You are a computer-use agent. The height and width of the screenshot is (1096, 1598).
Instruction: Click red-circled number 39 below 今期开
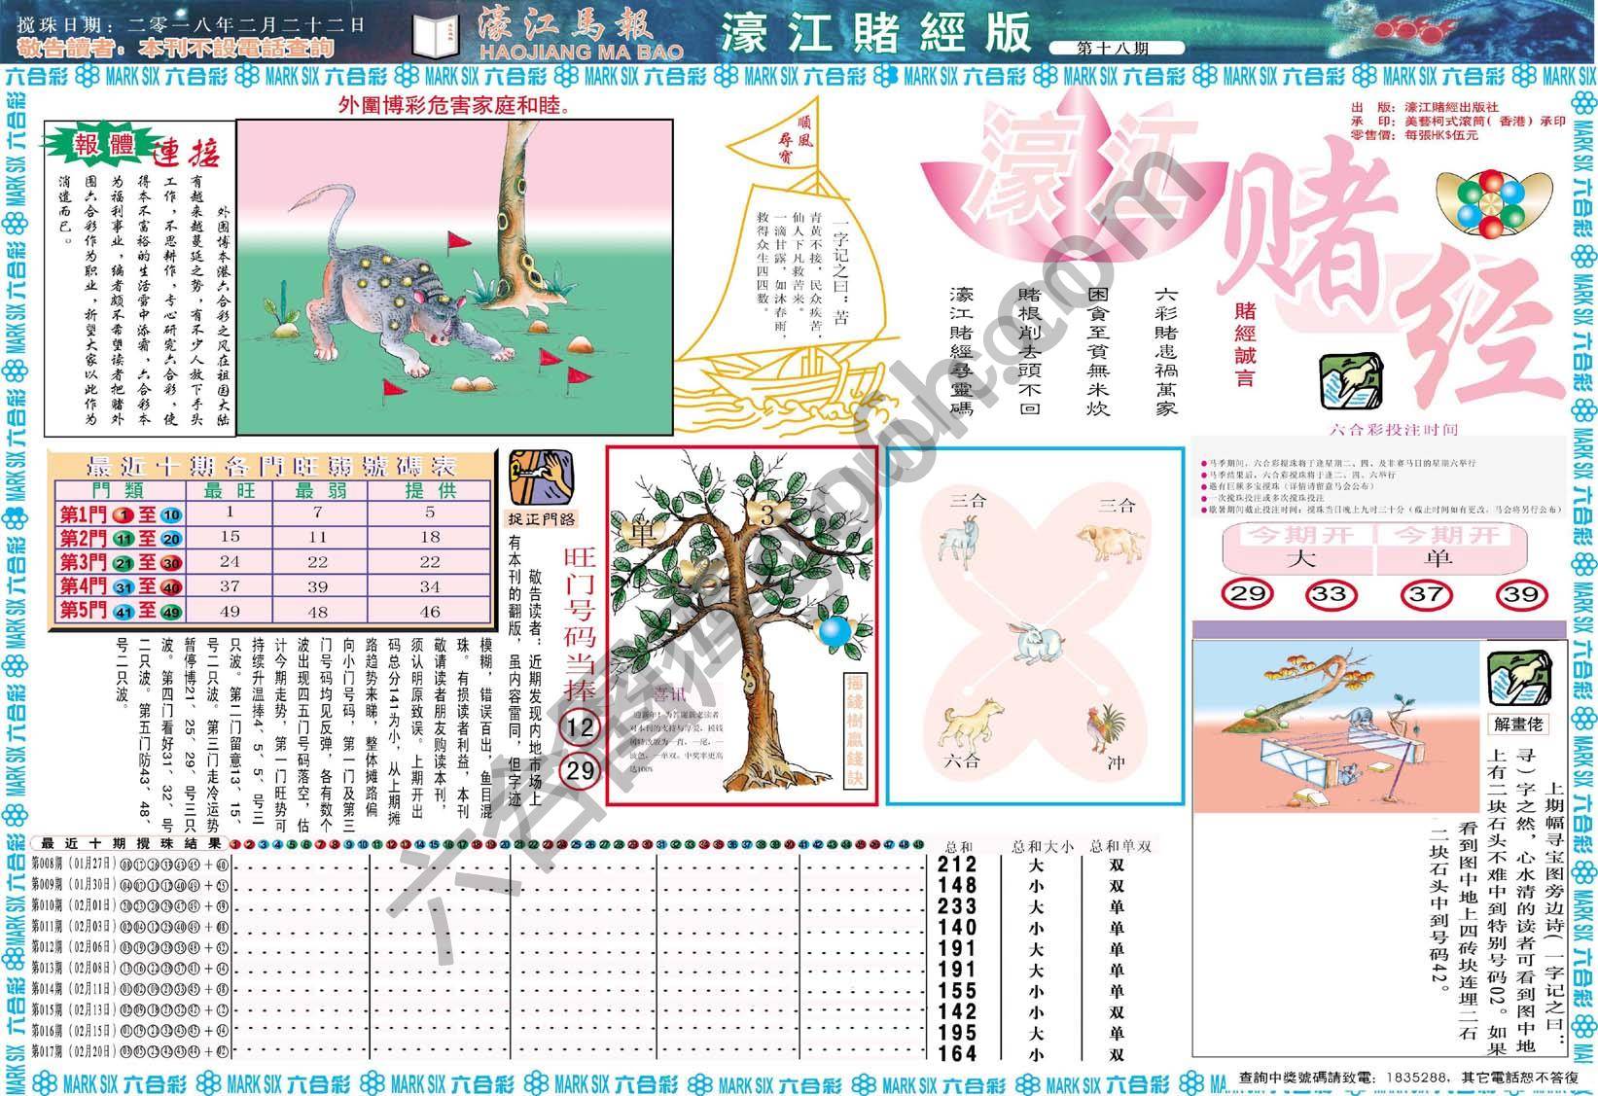point(1523,595)
